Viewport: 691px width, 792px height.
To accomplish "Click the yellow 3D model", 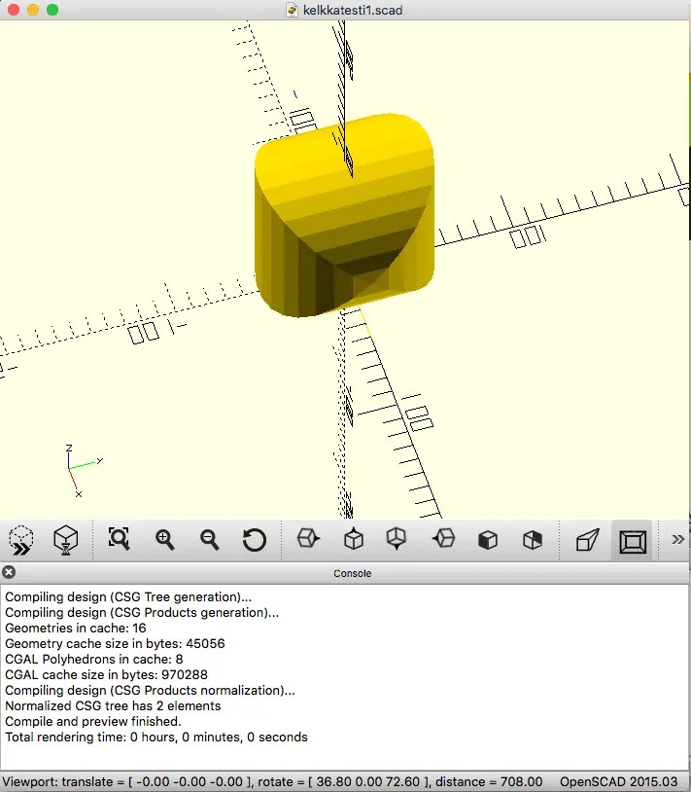I will [345, 215].
